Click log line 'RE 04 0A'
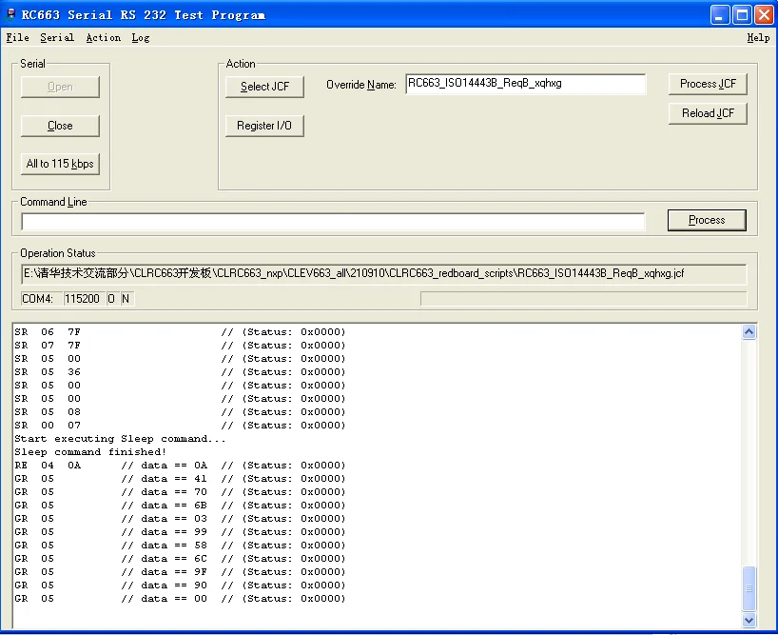778x635 pixels. 180,466
